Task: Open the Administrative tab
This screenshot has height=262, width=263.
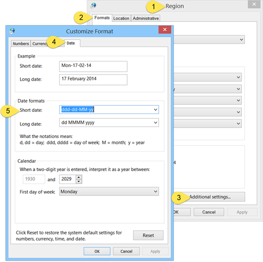Action: tap(145, 18)
